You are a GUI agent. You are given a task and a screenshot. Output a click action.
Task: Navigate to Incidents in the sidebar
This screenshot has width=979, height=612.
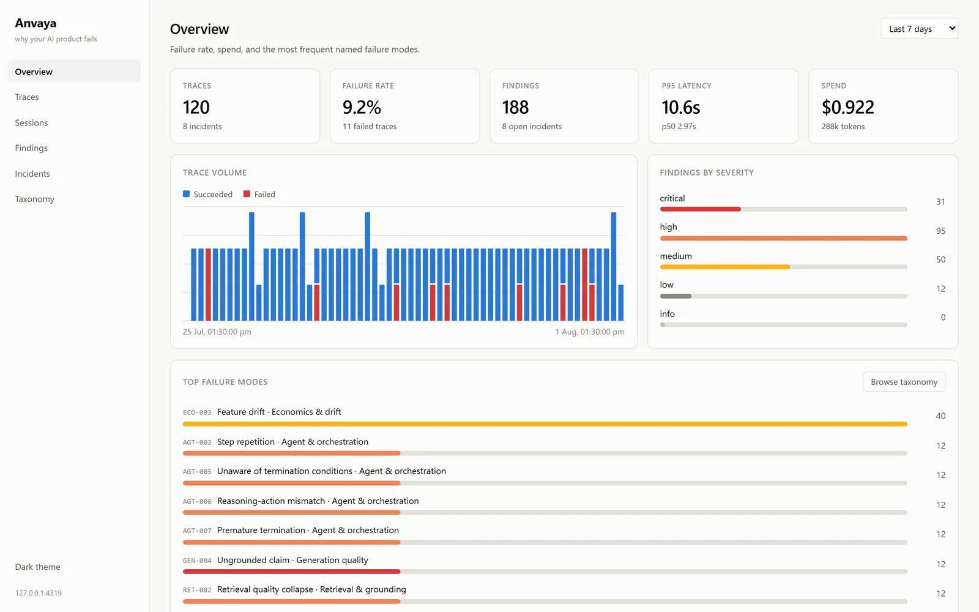coord(74,174)
